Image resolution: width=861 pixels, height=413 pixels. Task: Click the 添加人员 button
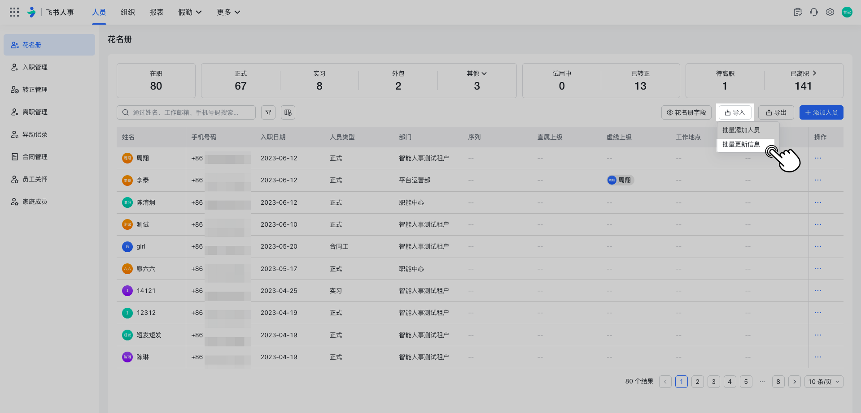(821, 112)
